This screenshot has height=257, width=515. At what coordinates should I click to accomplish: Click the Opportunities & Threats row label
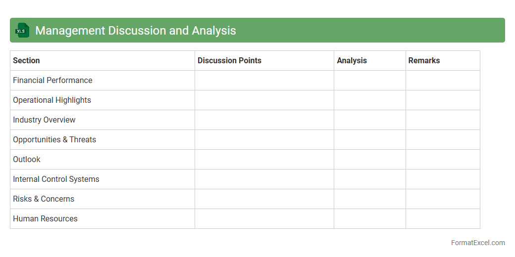pos(54,139)
